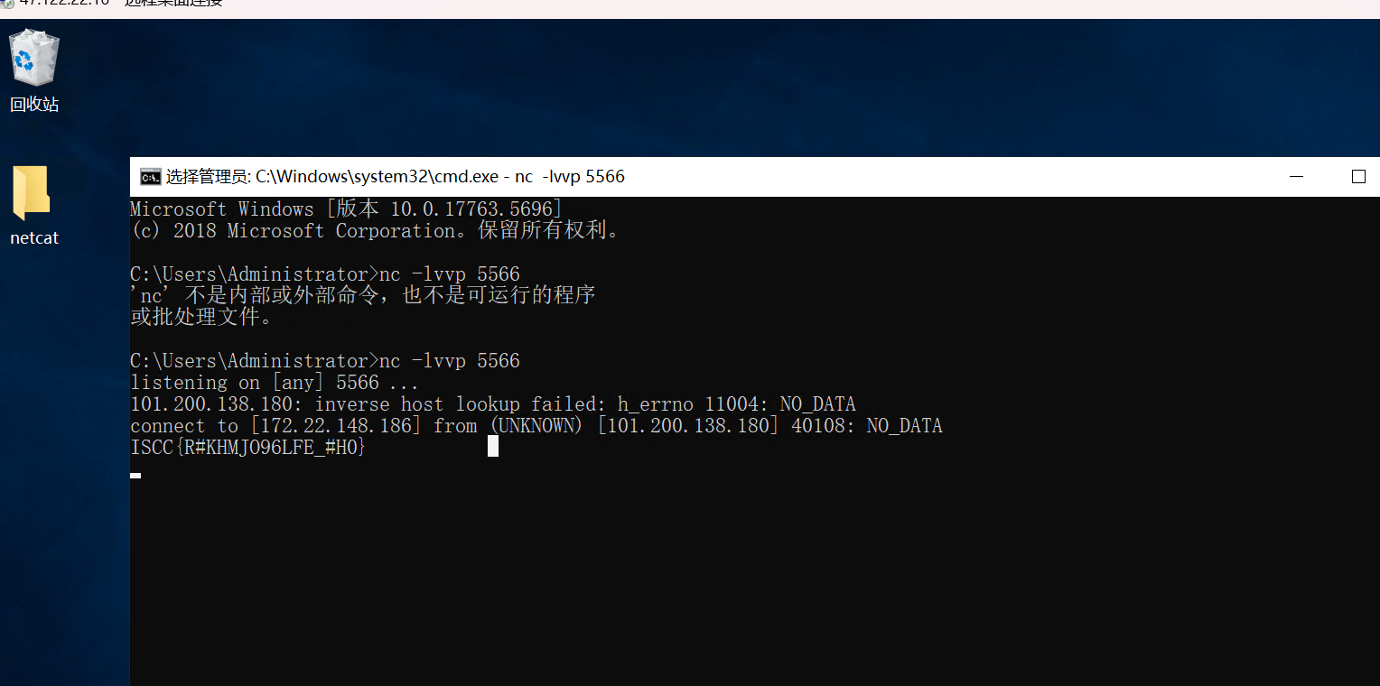
Task: Click the 'connect to [172.22.148.186]' line
Action: click(536, 426)
